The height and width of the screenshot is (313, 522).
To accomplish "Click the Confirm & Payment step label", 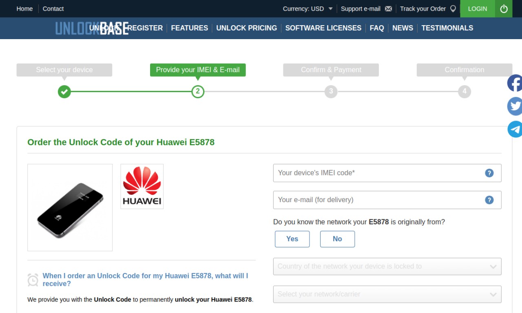I will [x=331, y=70].
